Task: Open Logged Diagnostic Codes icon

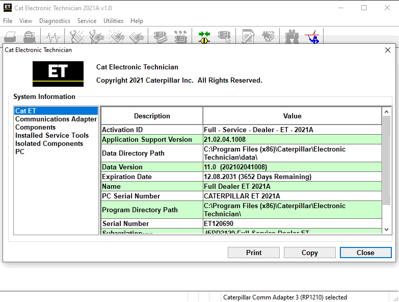Action: pyautogui.click(x=96, y=37)
